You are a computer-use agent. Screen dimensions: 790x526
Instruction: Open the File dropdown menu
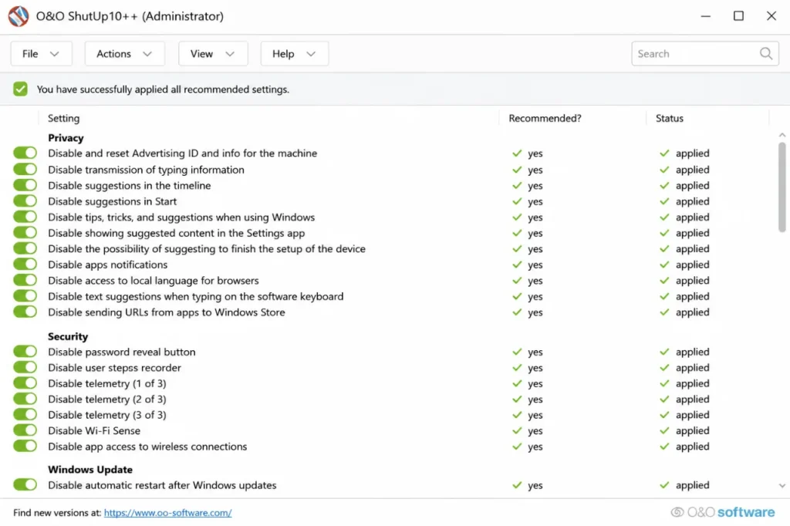(x=42, y=53)
